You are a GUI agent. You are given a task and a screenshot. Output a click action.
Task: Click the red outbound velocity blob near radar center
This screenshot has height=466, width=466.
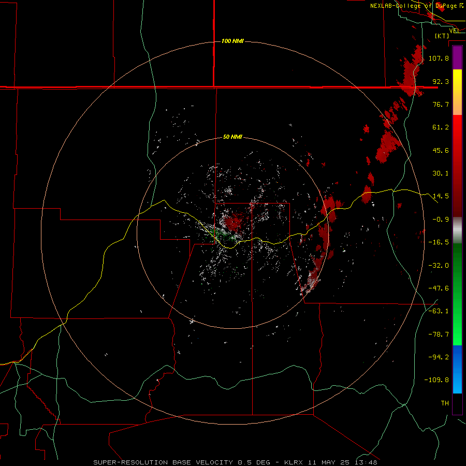click(234, 223)
